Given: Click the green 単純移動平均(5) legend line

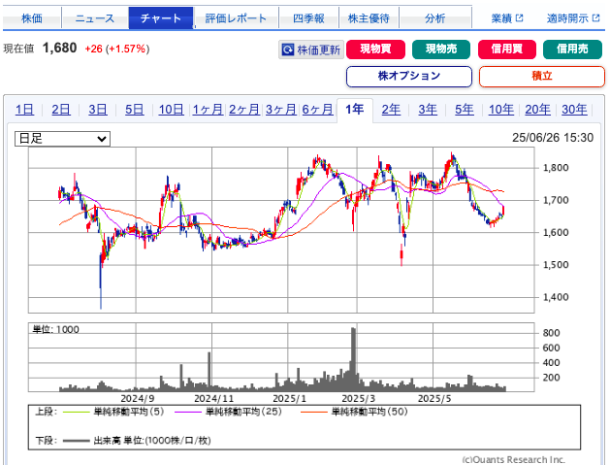Looking at the screenshot, I should (x=76, y=412).
